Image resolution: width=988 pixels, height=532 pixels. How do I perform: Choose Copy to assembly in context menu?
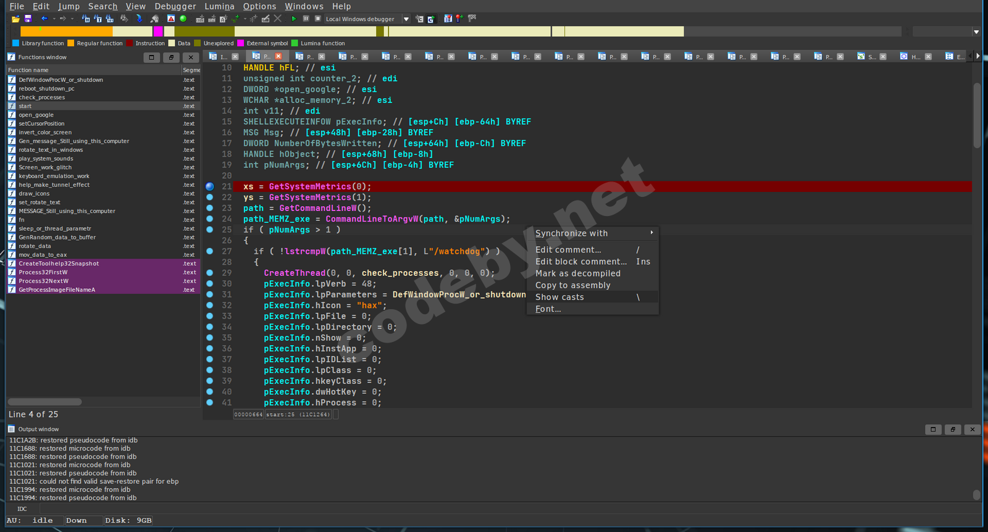[x=593, y=286]
